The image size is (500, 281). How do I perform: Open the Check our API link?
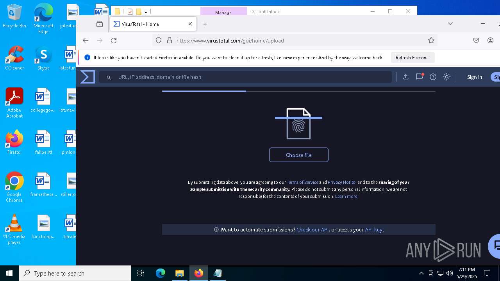312,229
